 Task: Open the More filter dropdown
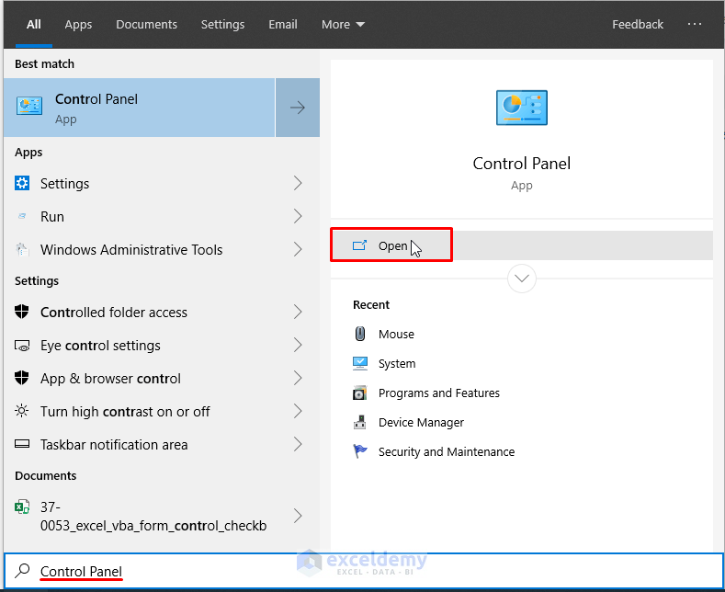coord(343,24)
